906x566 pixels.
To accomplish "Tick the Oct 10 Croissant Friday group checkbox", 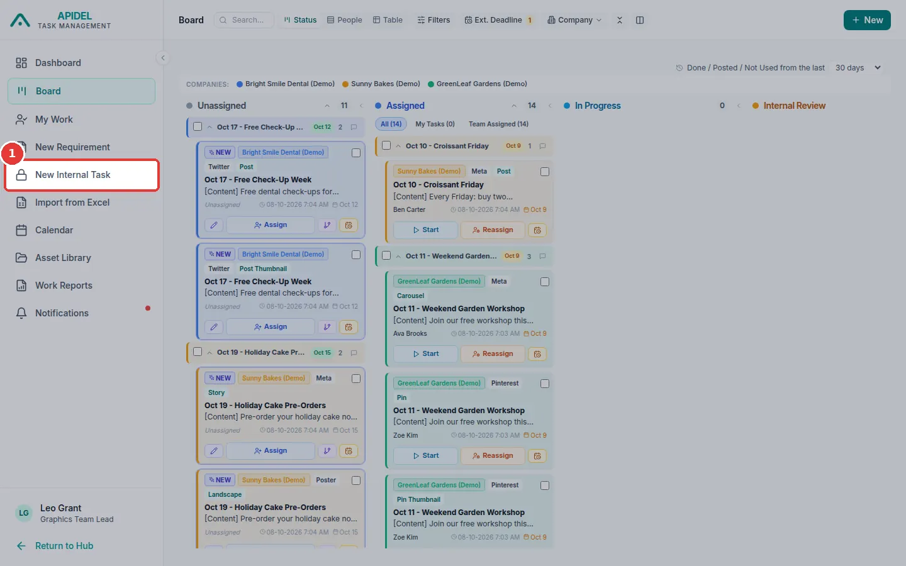I will [386, 145].
